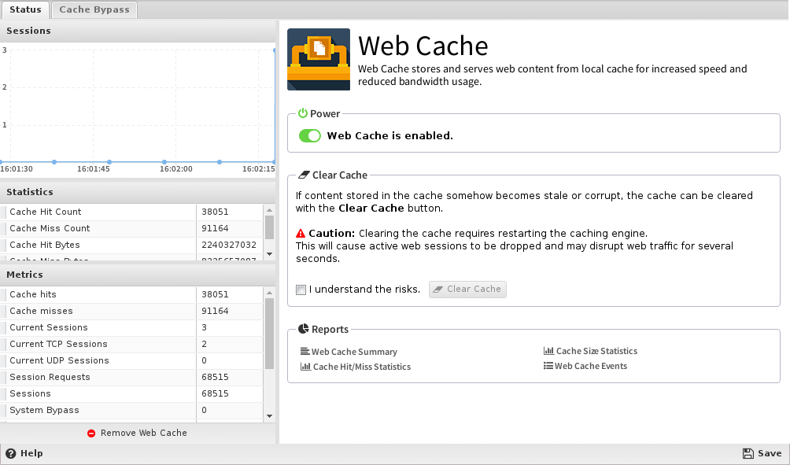Screen dimensions: 790x465
Task: Open the Web Cache Summary report link
Action: (x=354, y=352)
